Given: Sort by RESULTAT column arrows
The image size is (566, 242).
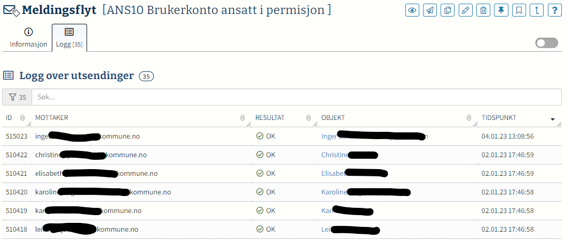Looking at the screenshot, I should click(308, 118).
